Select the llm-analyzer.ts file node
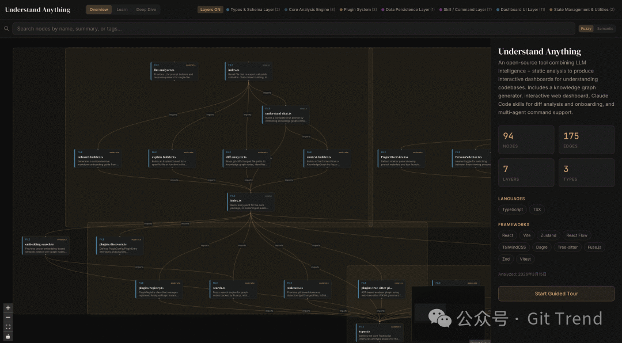Viewport: 622px width, 343px height. pyautogui.click(x=175, y=71)
